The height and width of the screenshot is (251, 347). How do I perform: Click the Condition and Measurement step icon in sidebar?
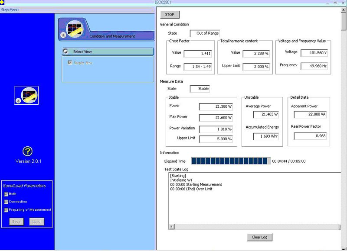(x=26, y=95)
